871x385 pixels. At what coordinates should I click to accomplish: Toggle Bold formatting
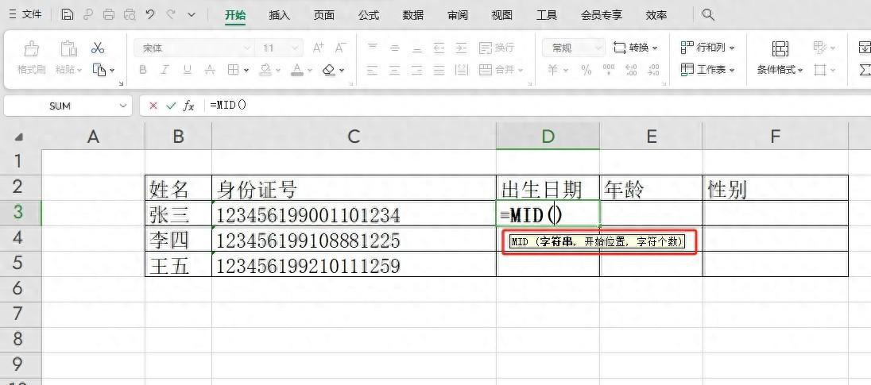pyautogui.click(x=143, y=70)
